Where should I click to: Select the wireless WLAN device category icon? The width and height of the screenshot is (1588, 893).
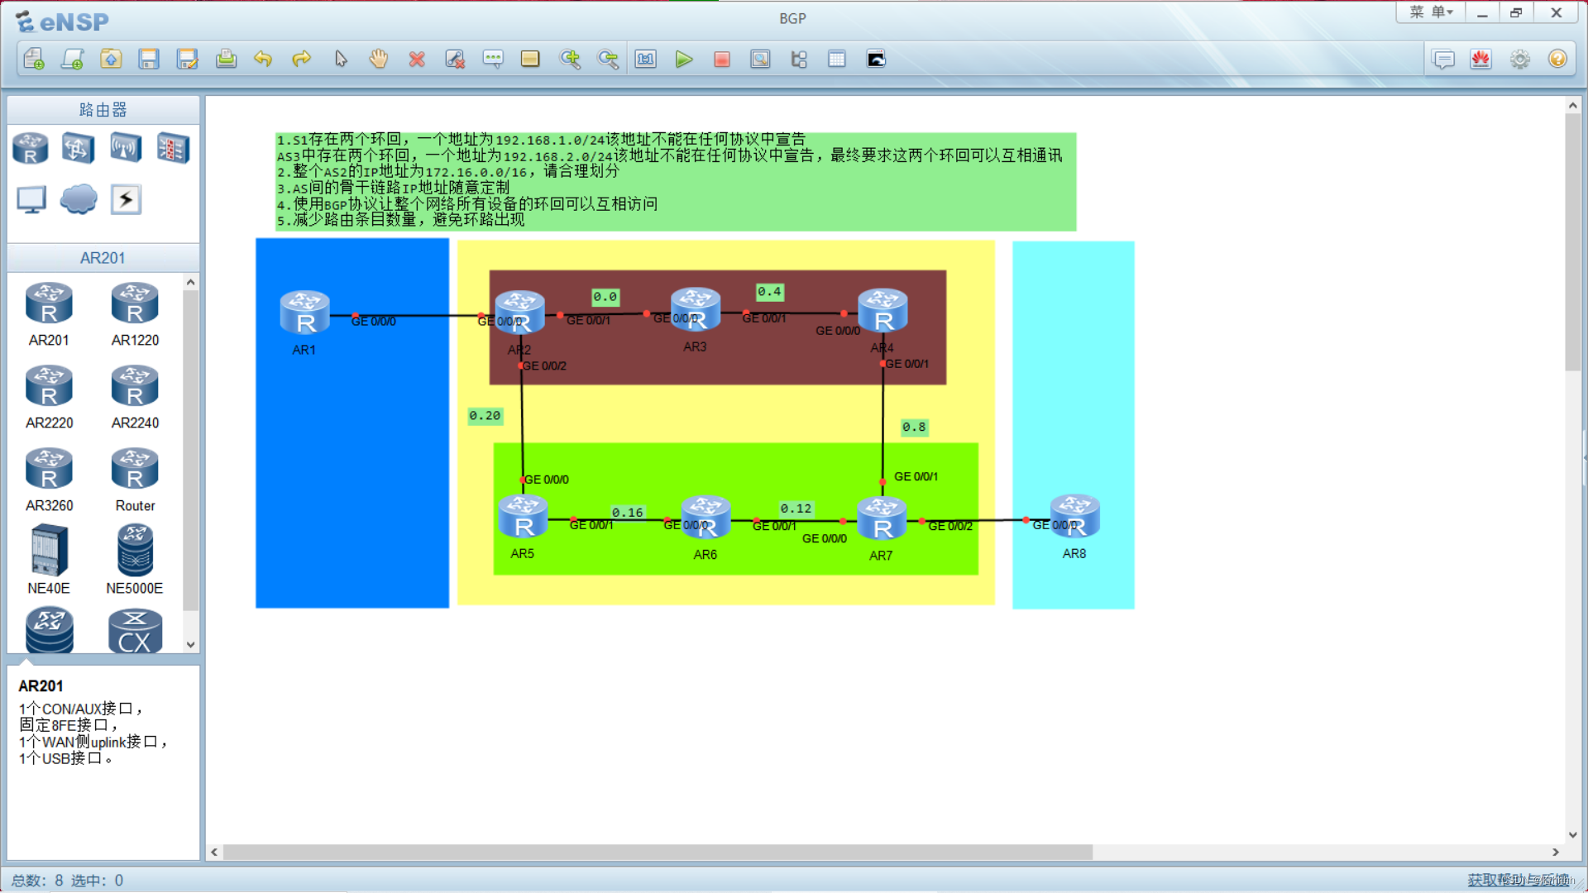126,148
